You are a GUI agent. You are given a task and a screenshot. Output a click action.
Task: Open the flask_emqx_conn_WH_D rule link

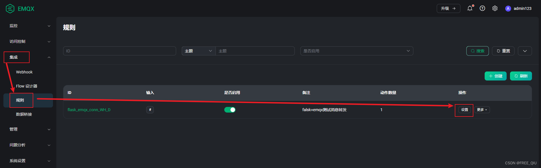point(89,110)
